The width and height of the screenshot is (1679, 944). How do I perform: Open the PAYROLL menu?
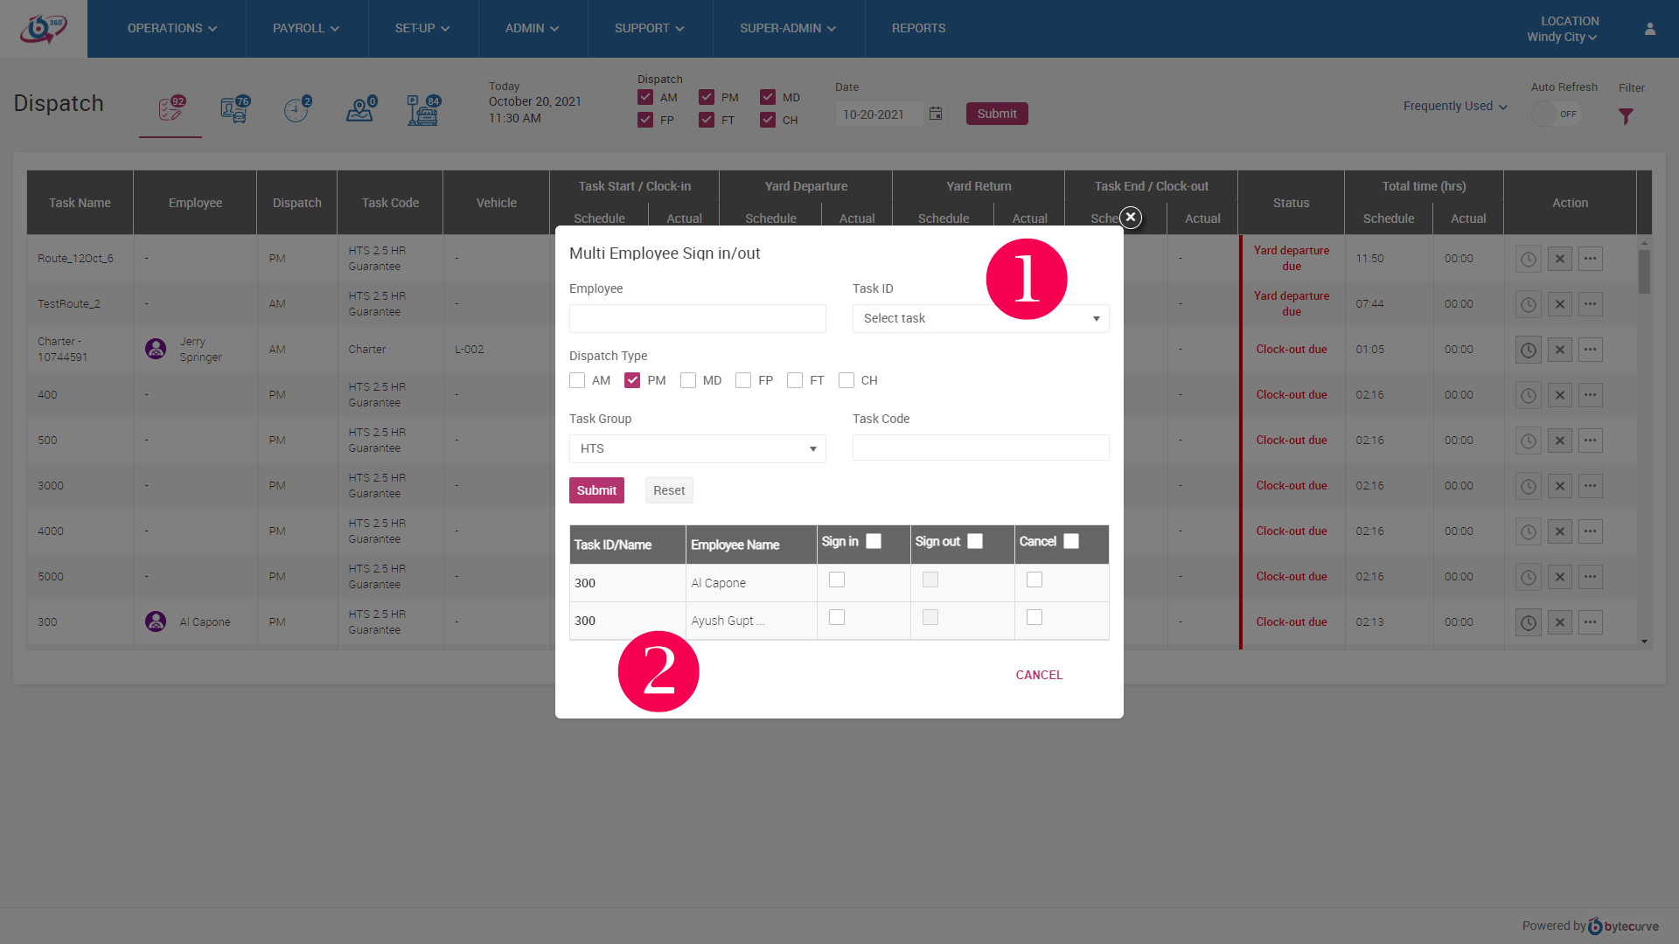pyautogui.click(x=305, y=29)
